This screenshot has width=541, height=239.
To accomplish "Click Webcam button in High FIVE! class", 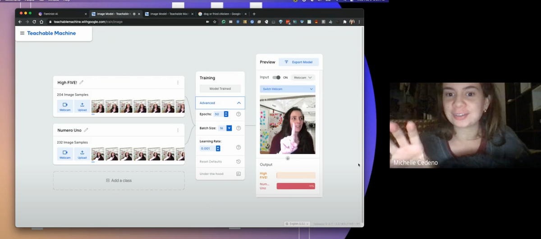I will pos(65,106).
